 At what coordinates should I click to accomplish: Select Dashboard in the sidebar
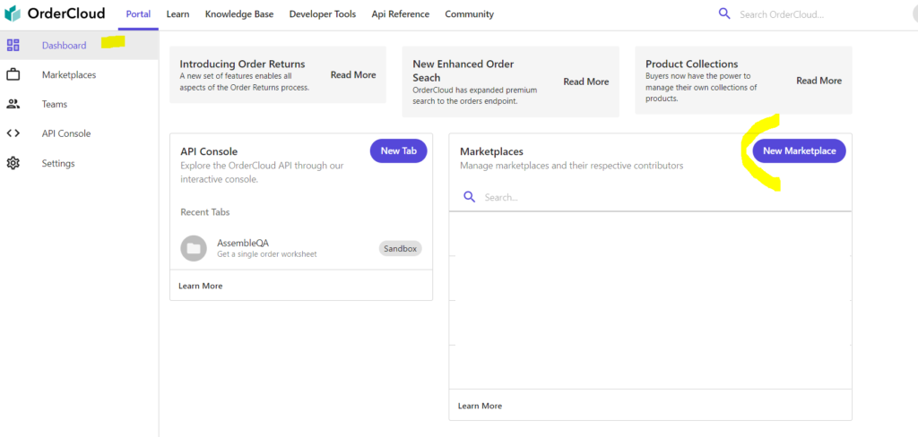tap(79, 45)
